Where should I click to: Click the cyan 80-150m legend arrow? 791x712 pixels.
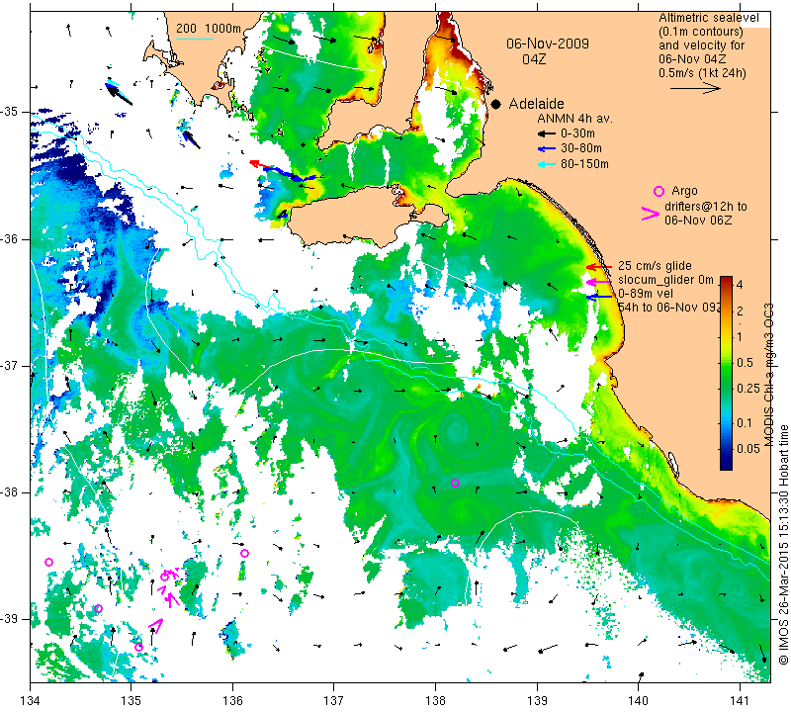pyautogui.click(x=547, y=164)
